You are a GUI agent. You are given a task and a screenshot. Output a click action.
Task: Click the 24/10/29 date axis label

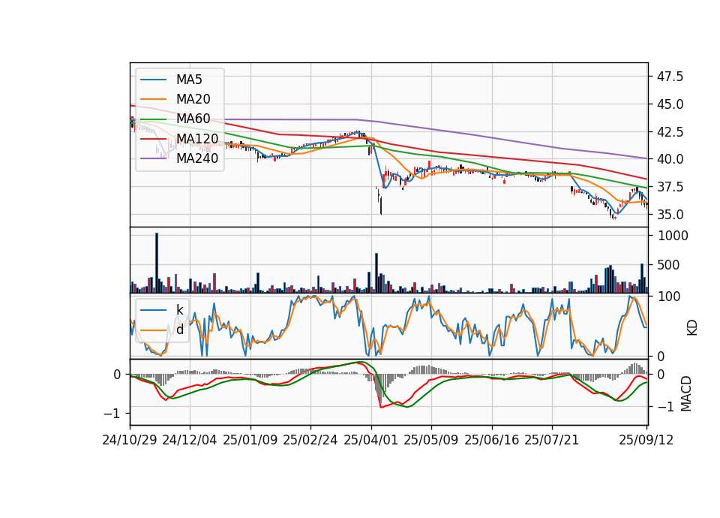click(x=130, y=440)
